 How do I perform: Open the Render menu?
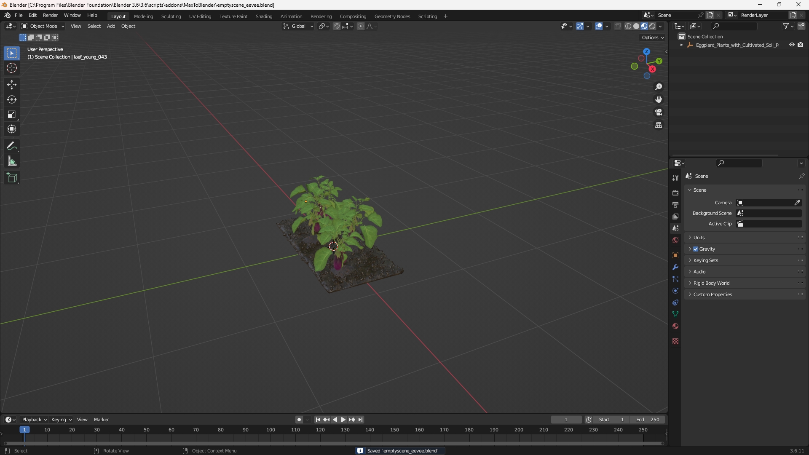51,15
